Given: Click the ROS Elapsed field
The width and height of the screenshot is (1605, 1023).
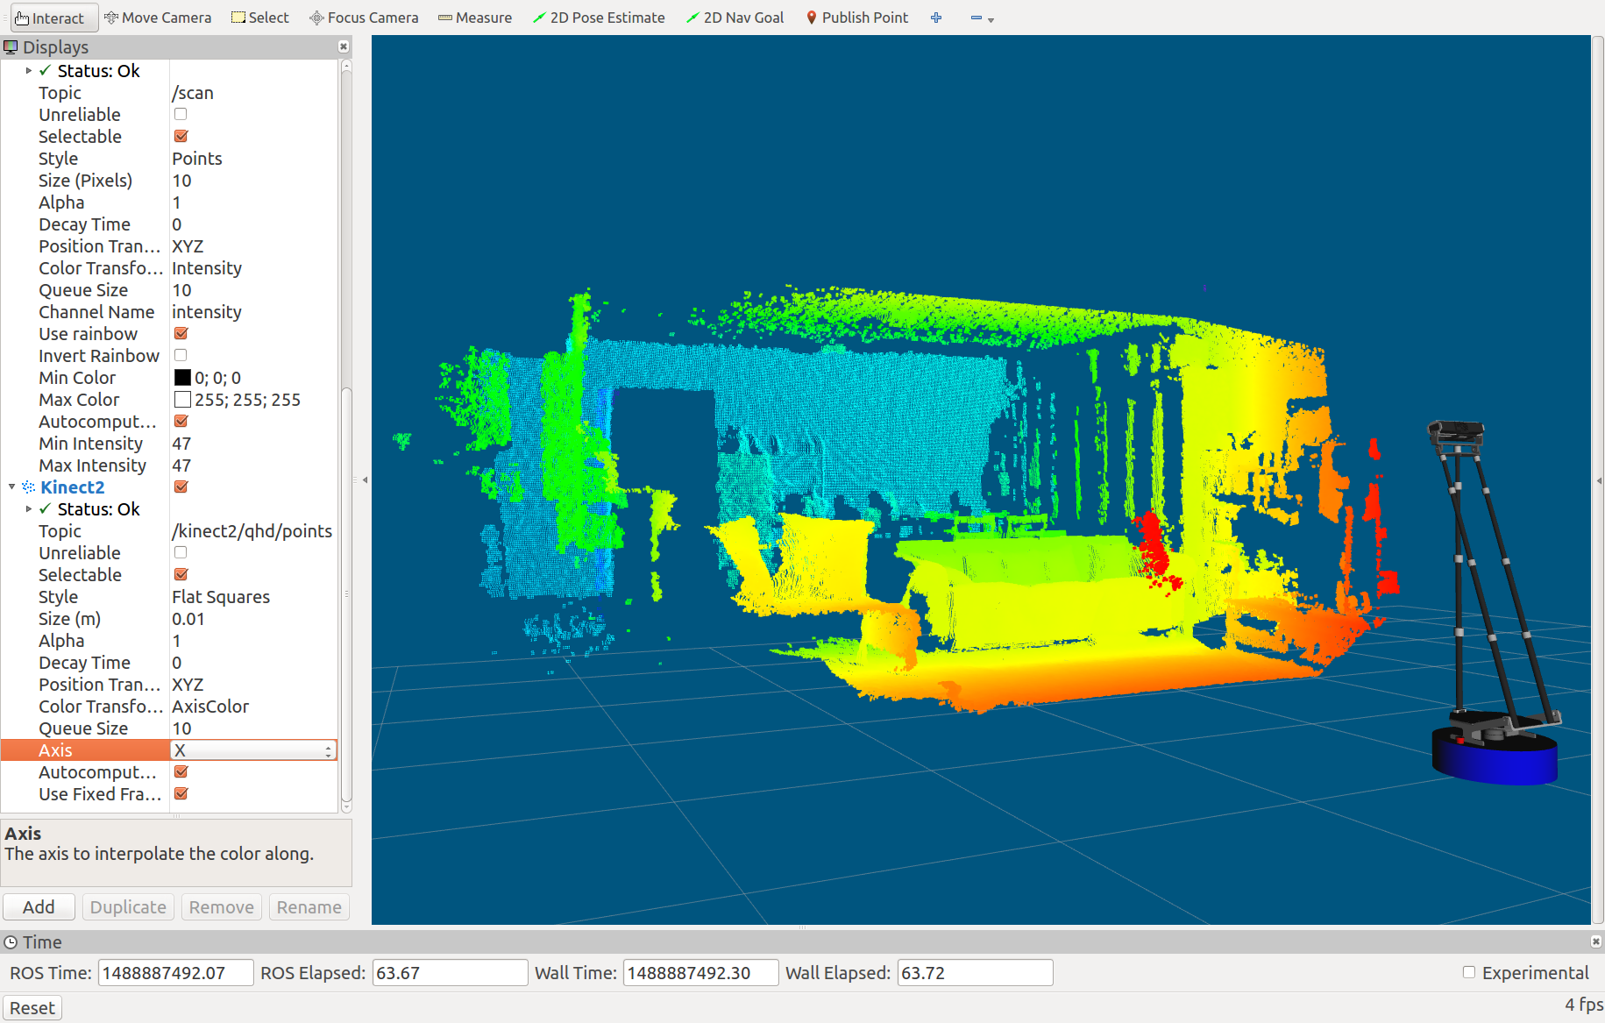Looking at the screenshot, I should (450, 973).
